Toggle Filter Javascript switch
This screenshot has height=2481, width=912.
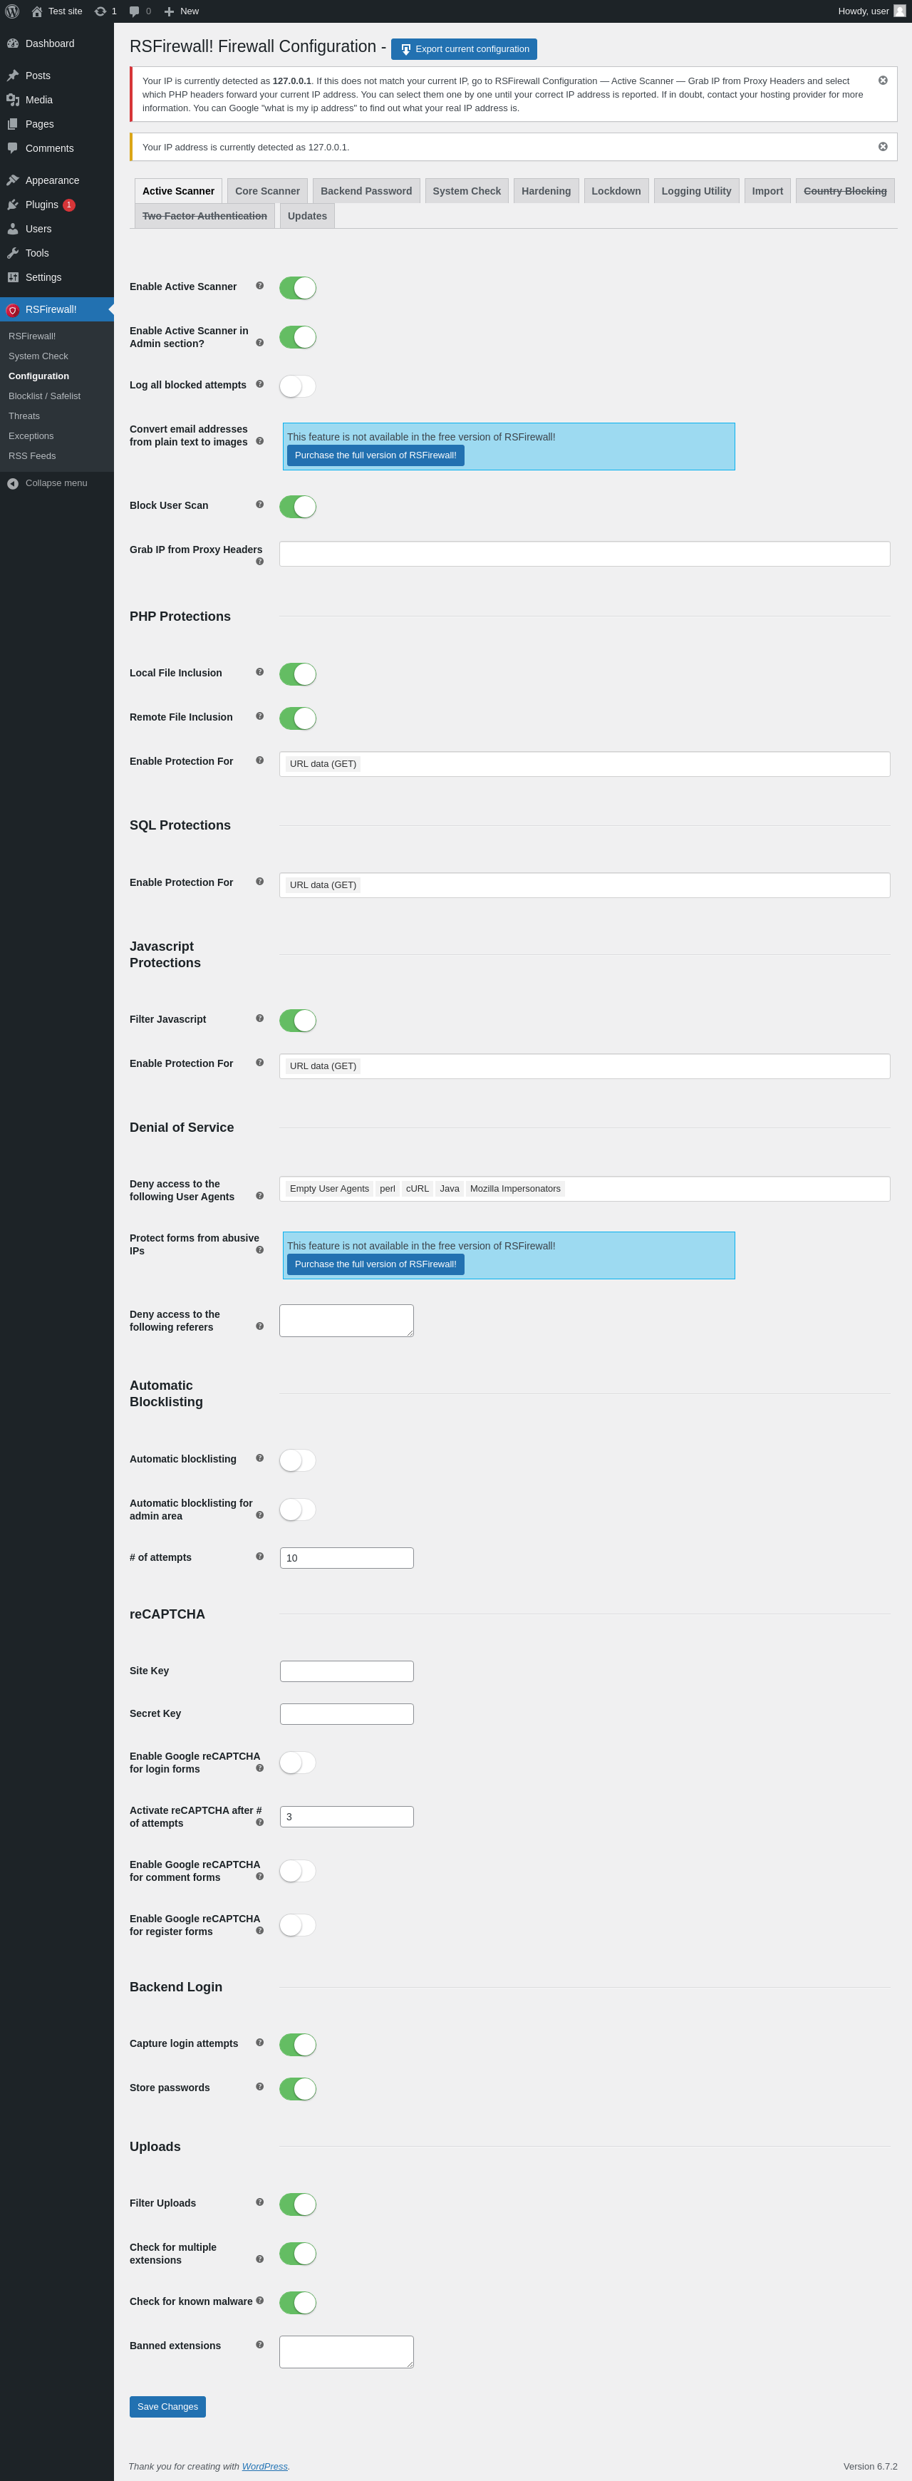[x=298, y=1021]
